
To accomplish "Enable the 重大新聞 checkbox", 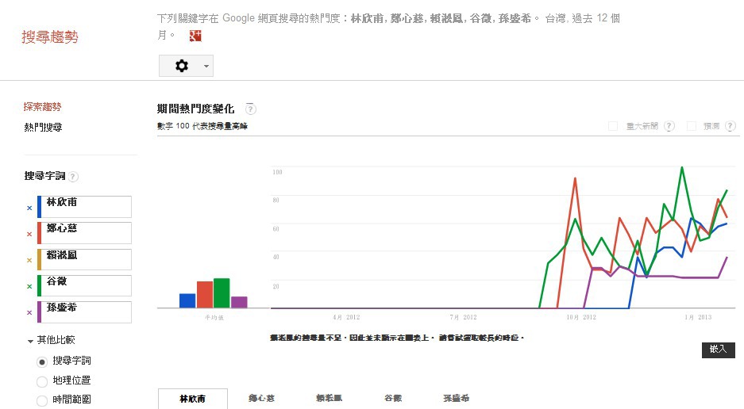I will [613, 126].
